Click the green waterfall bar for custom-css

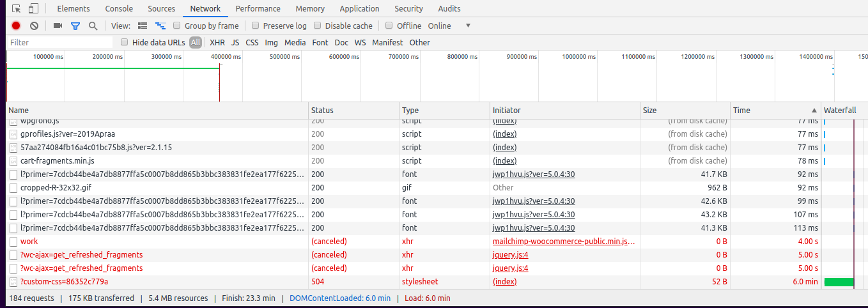pos(839,282)
